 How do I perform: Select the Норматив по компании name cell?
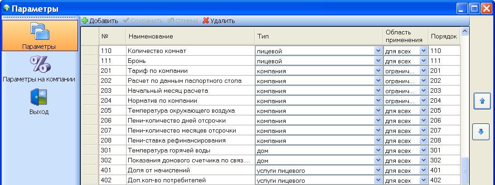[x=190, y=101]
